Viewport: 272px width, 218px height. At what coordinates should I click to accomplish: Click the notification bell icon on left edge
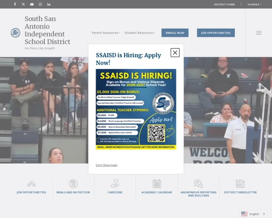tap(5, 109)
